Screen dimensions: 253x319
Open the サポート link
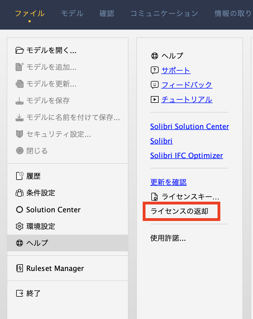point(176,70)
